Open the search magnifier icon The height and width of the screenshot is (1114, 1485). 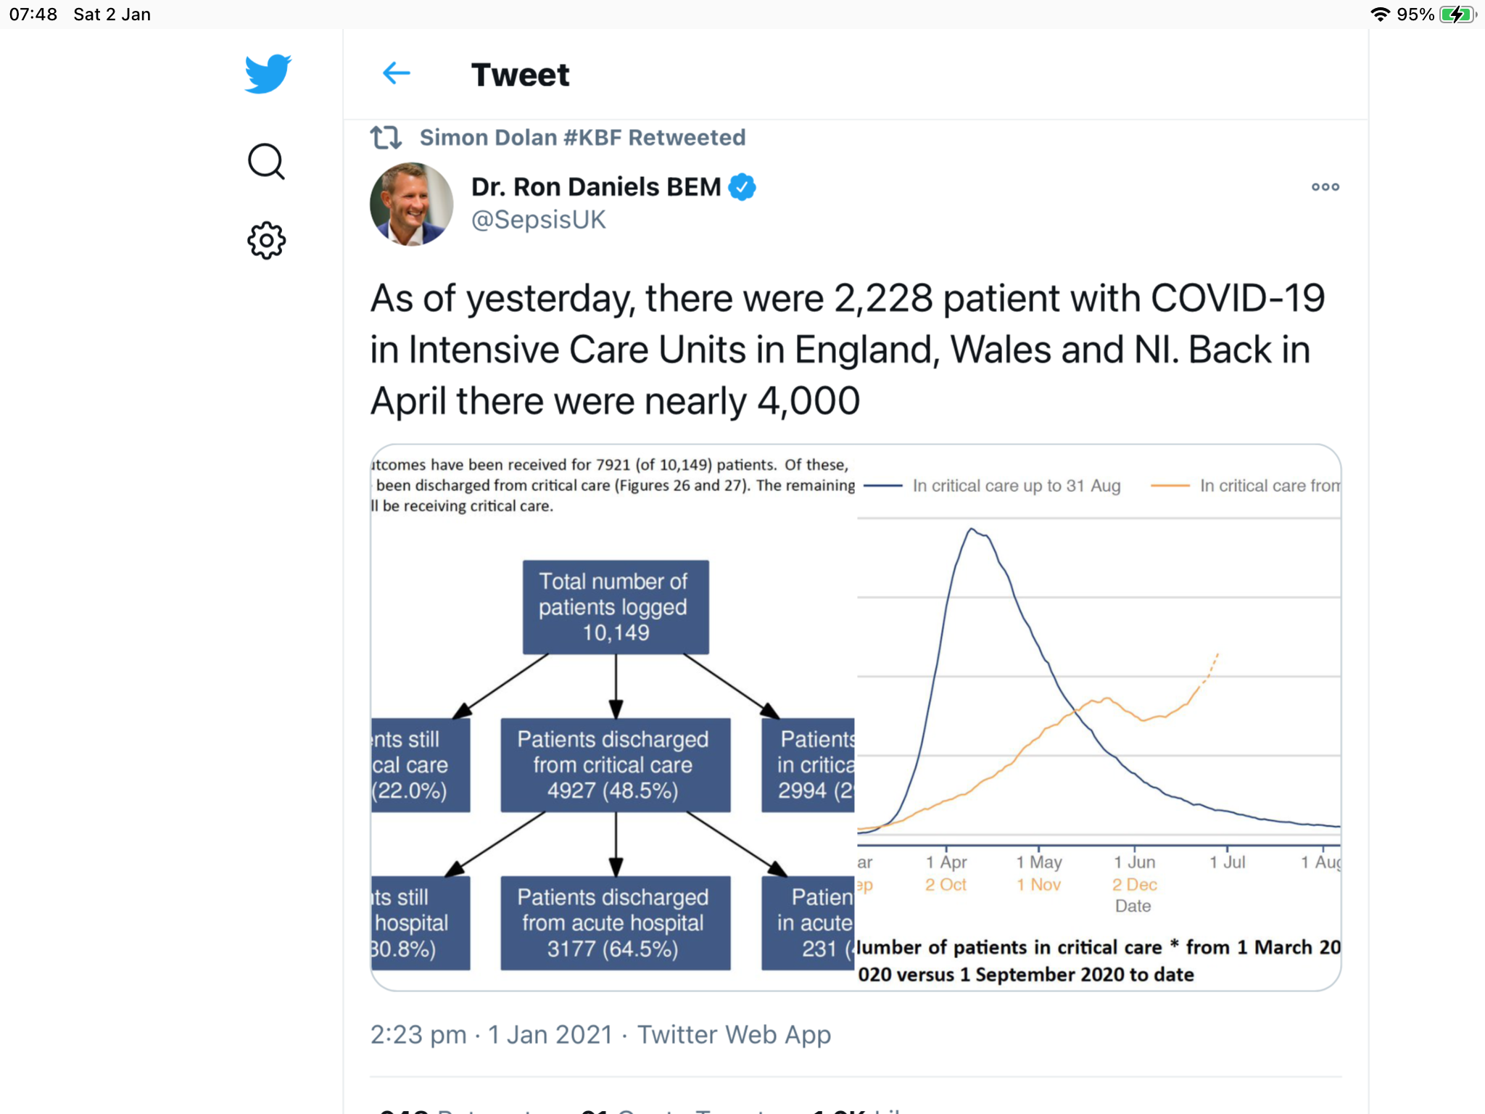pos(266,161)
